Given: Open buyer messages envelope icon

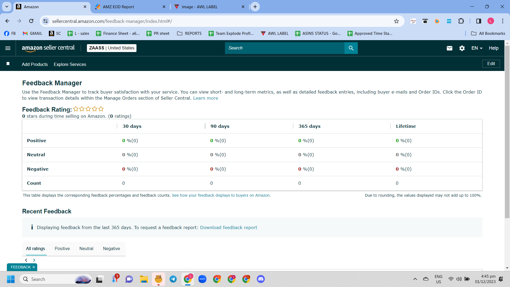Looking at the screenshot, I should click(x=449, y=48).
